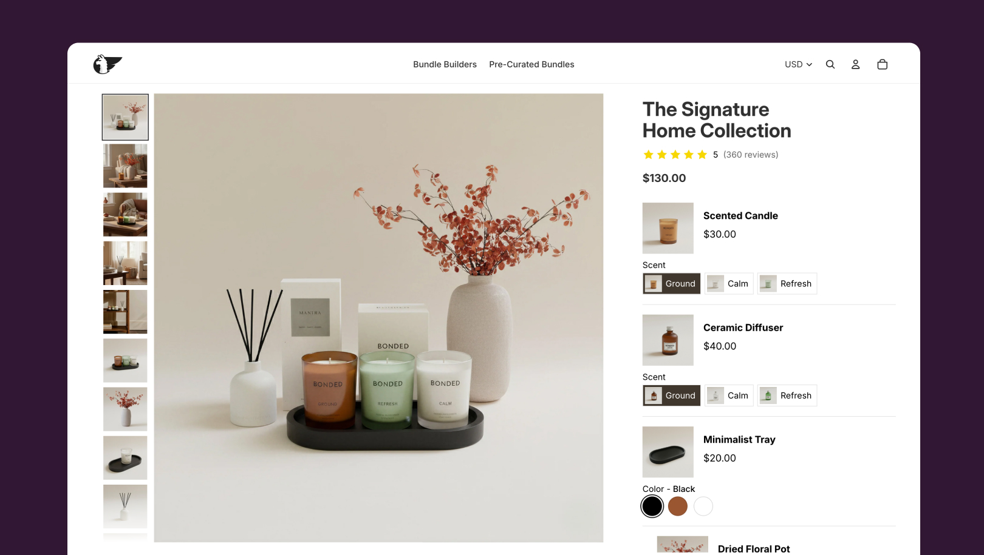
Task: Click the five-star rating icons
Action: 675,155
